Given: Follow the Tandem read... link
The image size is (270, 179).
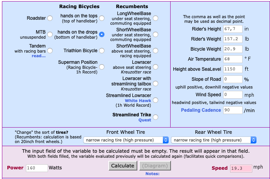Looking at the screenshot, I should coord(39,56).
